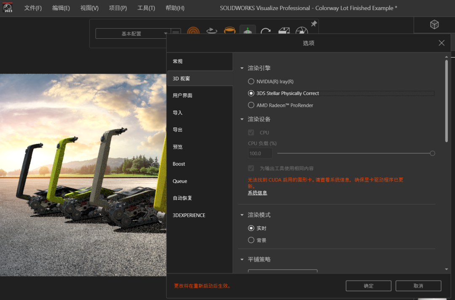Open the Models panel cube icon
The width and height of the screenshot is (455, 300).
[434, 24]
